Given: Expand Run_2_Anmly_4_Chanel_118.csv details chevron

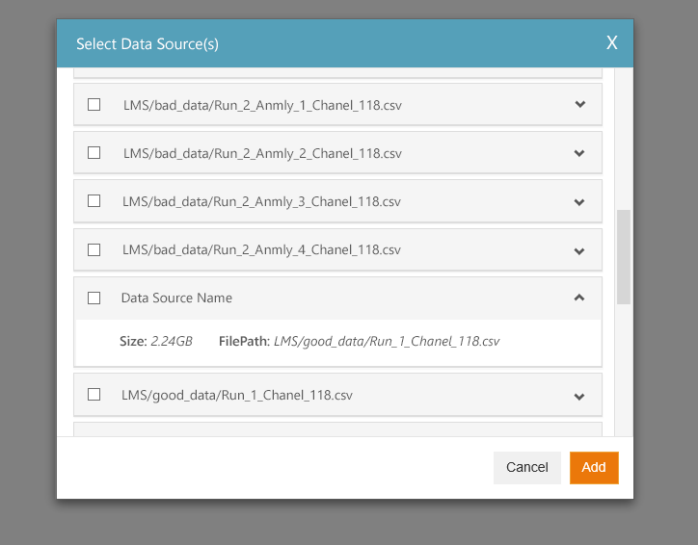Looking at the screenshot, I should coord(579,251).
